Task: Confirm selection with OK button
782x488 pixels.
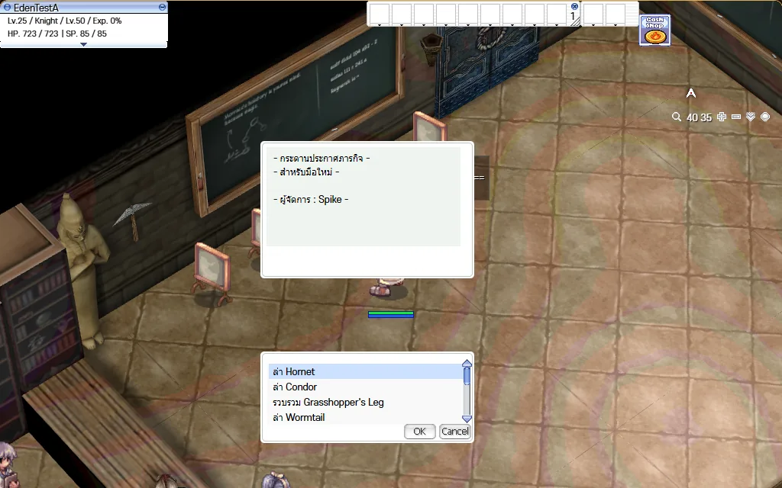Action: coord(419,432)
